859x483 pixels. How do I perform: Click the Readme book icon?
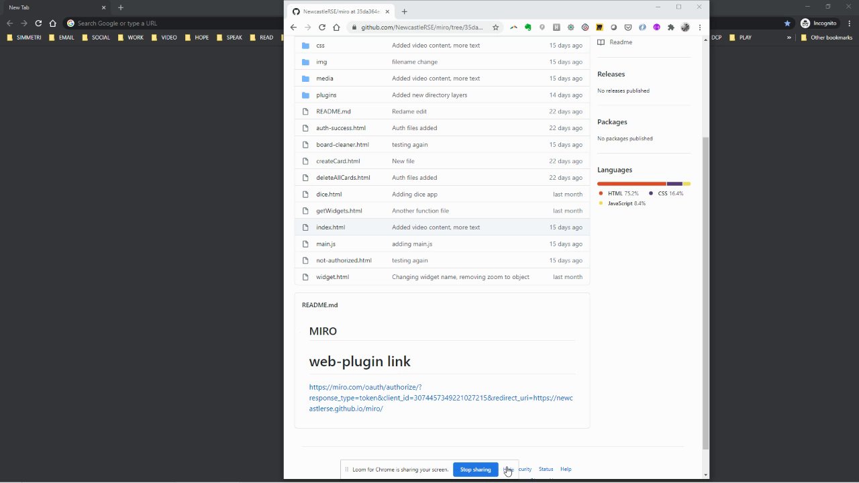(601, 42)
